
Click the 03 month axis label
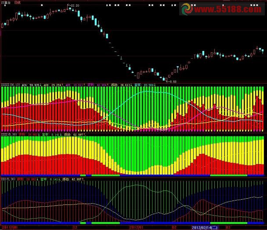coord(228,227)
